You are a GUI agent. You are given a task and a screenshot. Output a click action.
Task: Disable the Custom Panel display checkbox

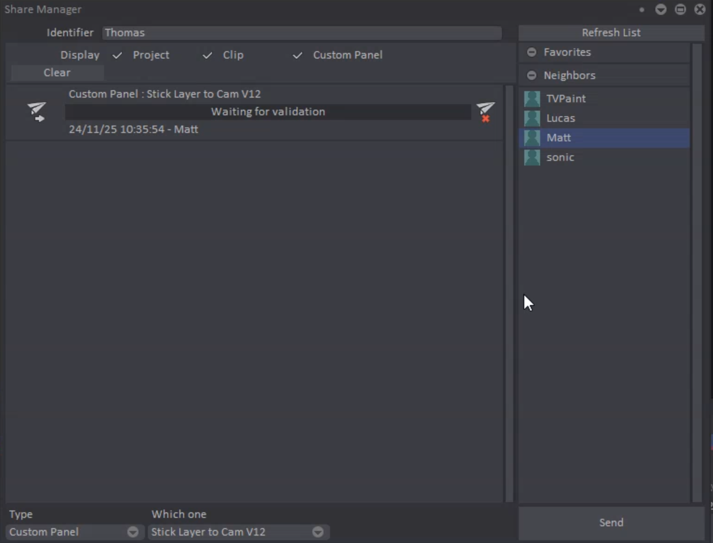(297, 55)
